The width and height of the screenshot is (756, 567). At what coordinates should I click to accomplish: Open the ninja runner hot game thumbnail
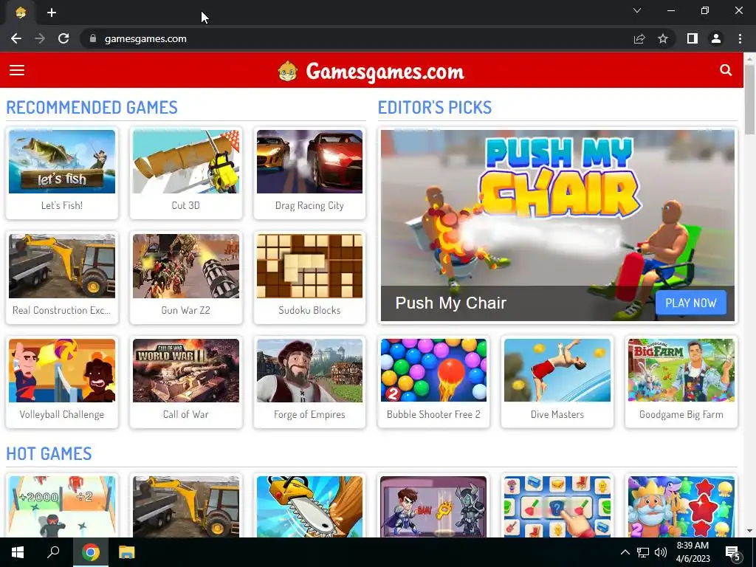(x=62, y=506)
